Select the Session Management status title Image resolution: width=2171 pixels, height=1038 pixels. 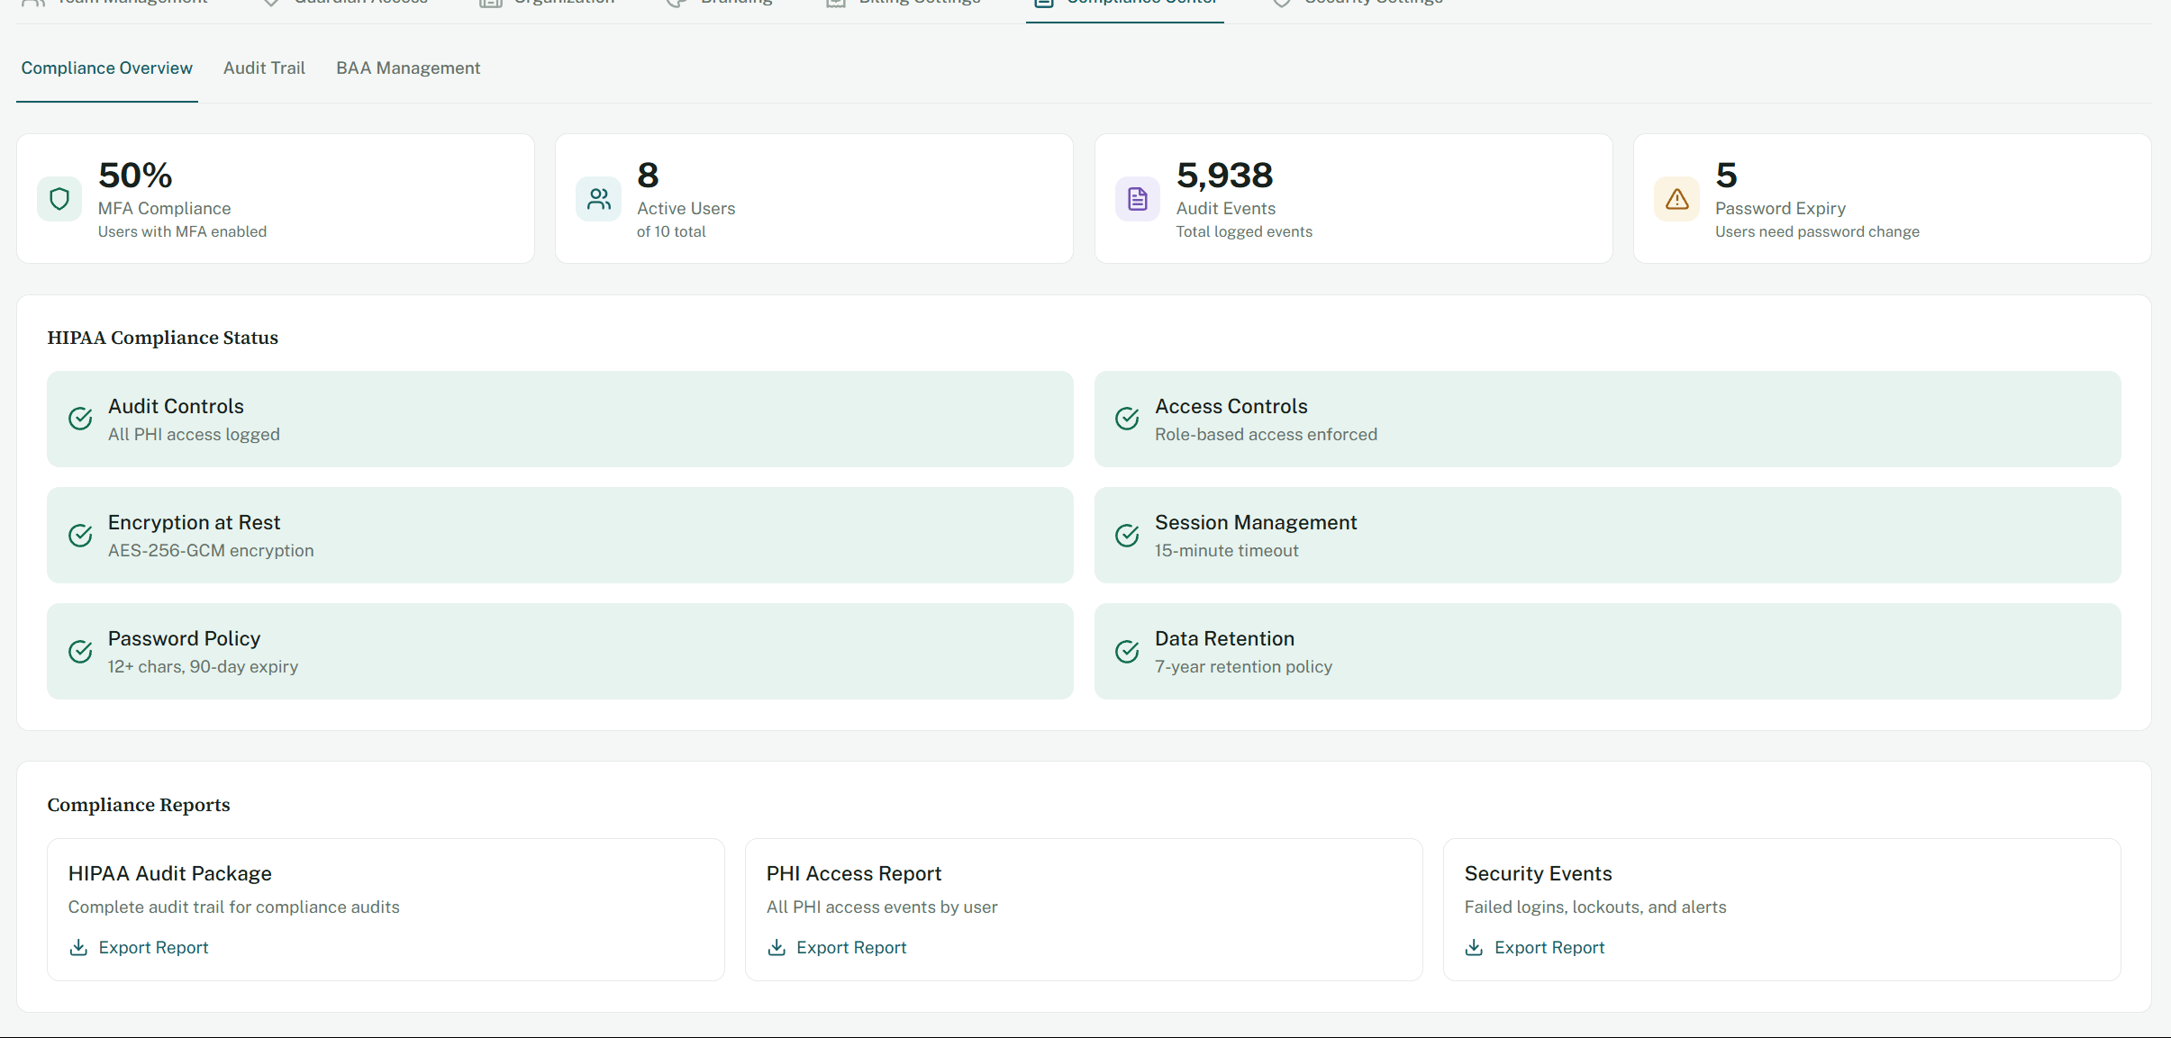pos(1256,522)
